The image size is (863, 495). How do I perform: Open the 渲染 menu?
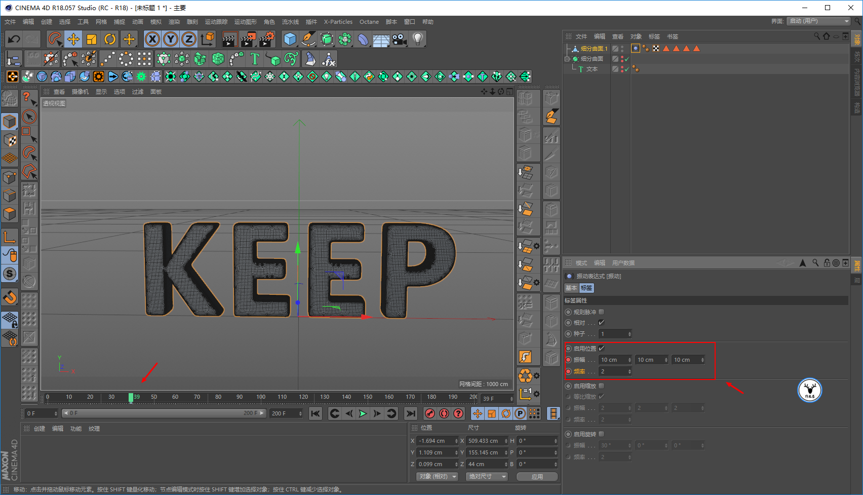pos(174,22)
